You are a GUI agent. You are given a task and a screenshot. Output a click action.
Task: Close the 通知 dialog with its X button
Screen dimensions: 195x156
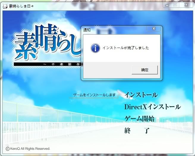click(x=154, y=29)
